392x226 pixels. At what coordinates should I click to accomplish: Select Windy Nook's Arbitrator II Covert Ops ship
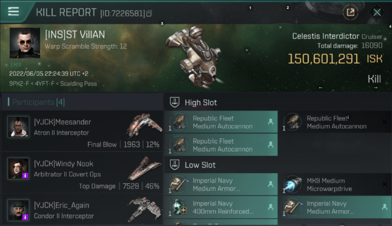(145, 168)
